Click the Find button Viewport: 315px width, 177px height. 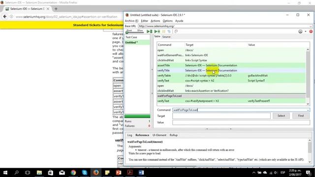pos(301,116)
